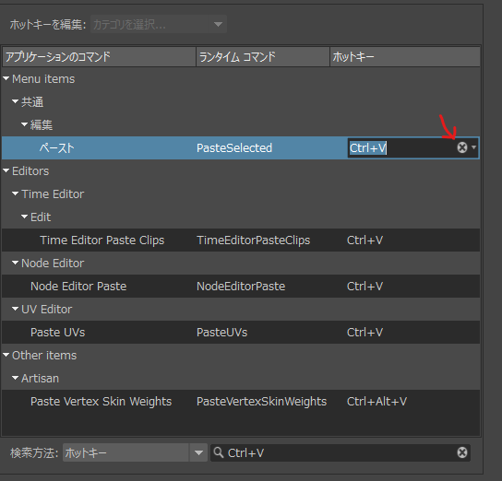Select Paste Vertex Skin Weights row

[x=241, y=402]
